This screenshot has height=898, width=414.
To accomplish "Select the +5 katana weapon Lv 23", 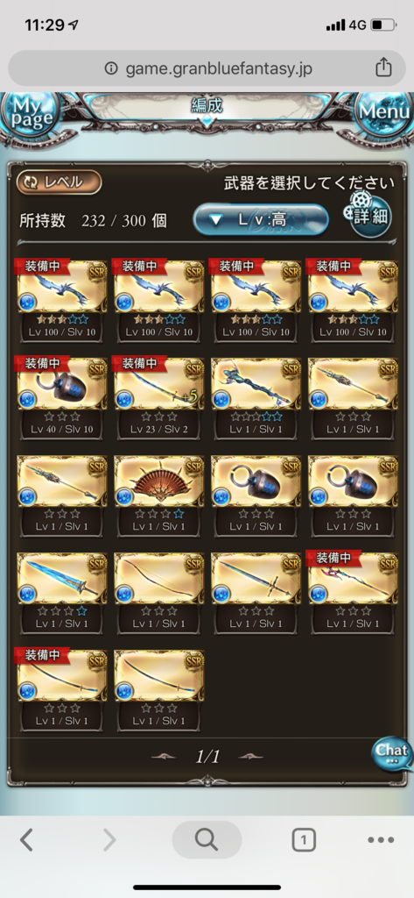I will 159,398.
